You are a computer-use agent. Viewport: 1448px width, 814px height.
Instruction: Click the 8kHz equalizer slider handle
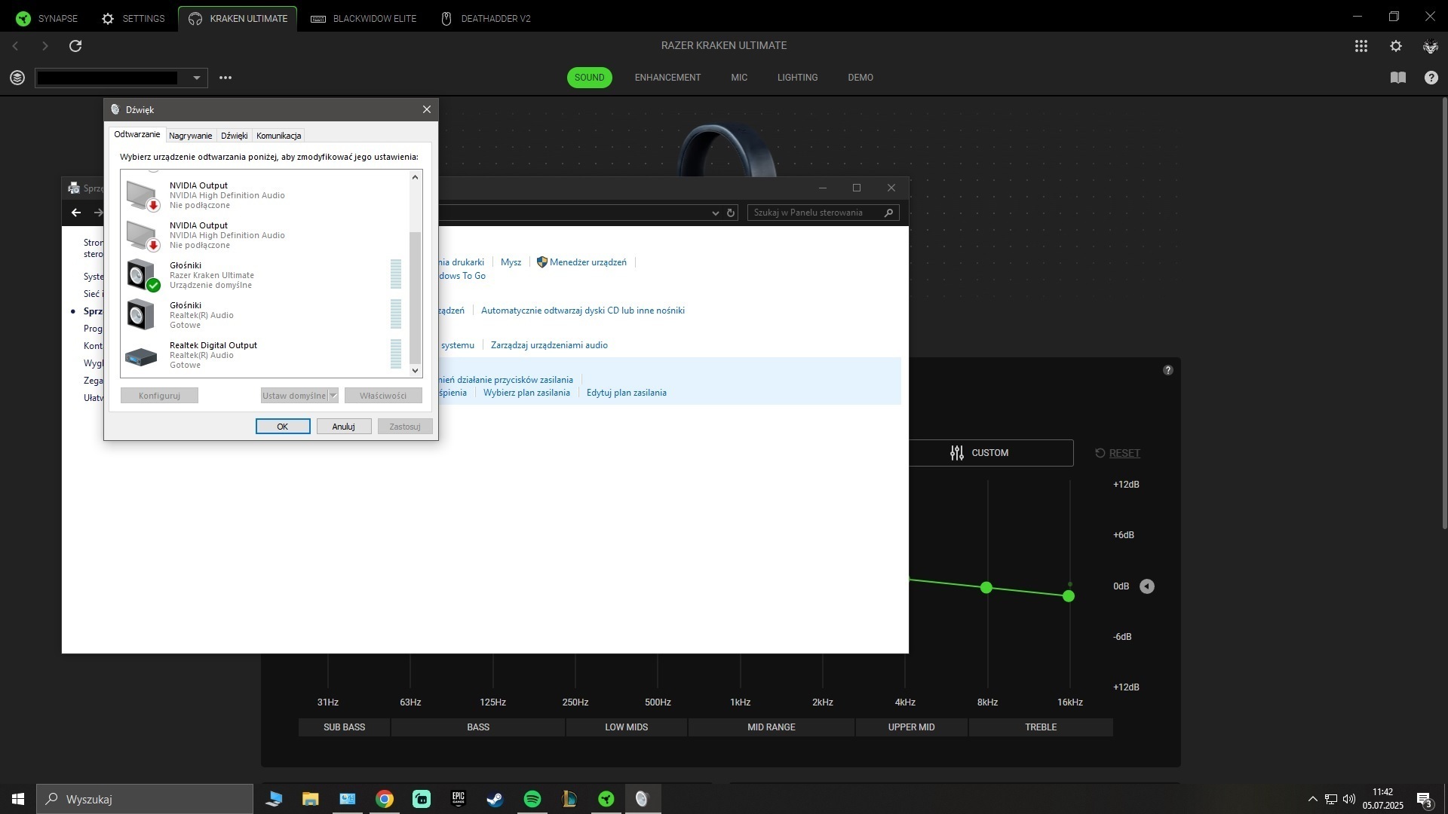(986, 587)
